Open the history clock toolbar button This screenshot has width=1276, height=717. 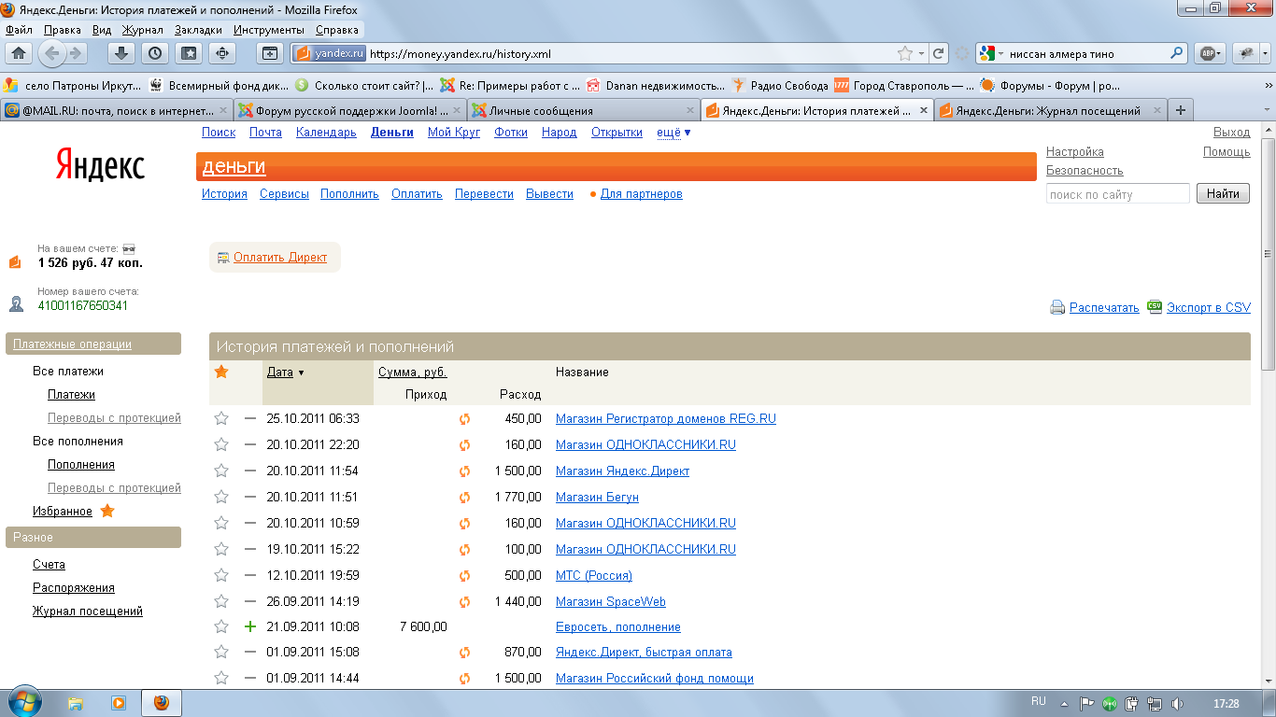coord(155,53)
